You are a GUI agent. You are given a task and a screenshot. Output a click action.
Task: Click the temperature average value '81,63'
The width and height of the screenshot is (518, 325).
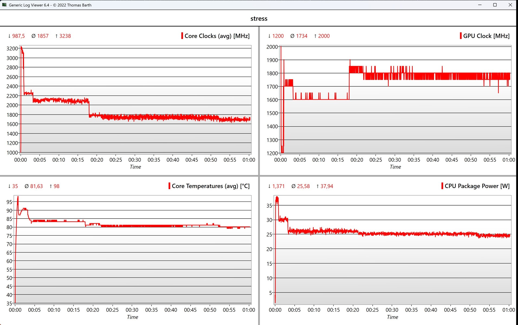37,186
